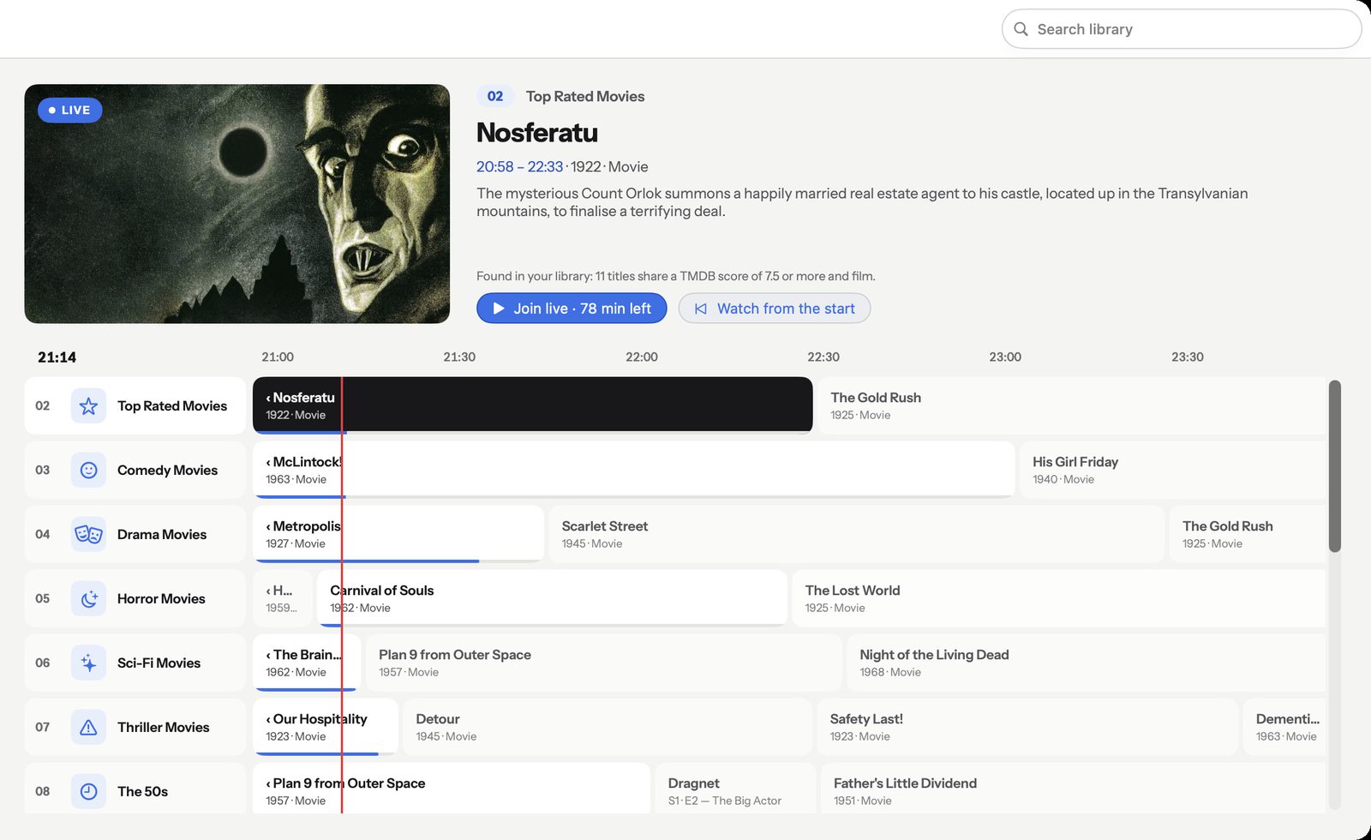
Task: Click the 20:58 – 22:33 airtime link
Action: click(x=519, y=166)
